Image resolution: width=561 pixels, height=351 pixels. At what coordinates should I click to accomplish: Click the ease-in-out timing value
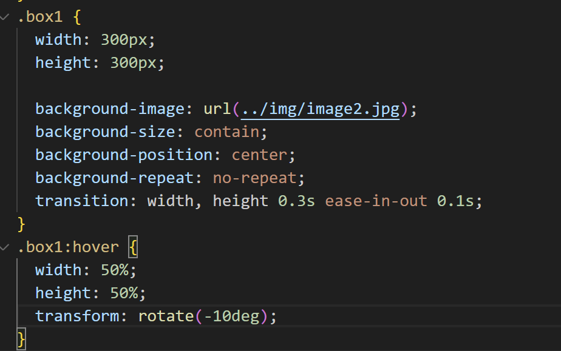coord(376,201)
